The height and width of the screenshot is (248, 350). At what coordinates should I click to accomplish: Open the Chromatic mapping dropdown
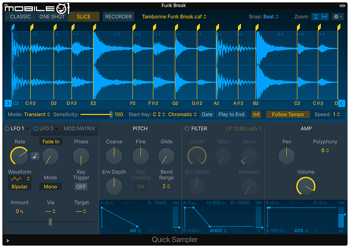pos(182,115)
